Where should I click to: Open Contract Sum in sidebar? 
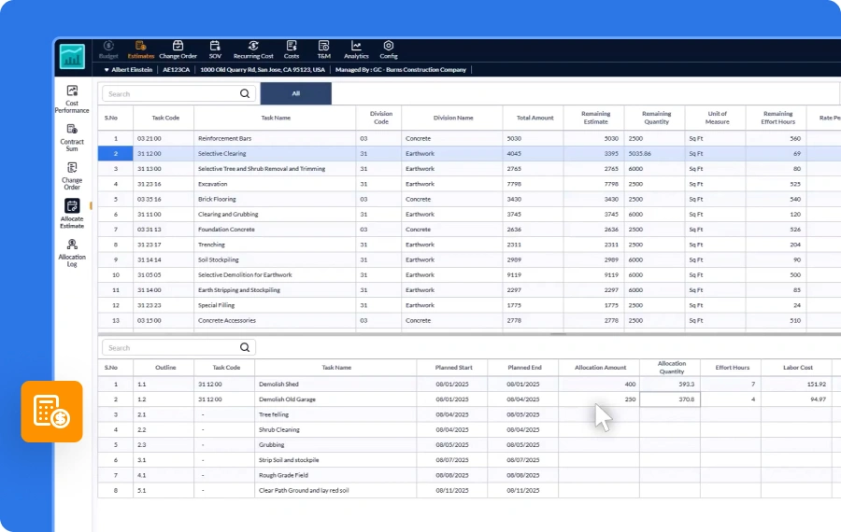[72, 138]
